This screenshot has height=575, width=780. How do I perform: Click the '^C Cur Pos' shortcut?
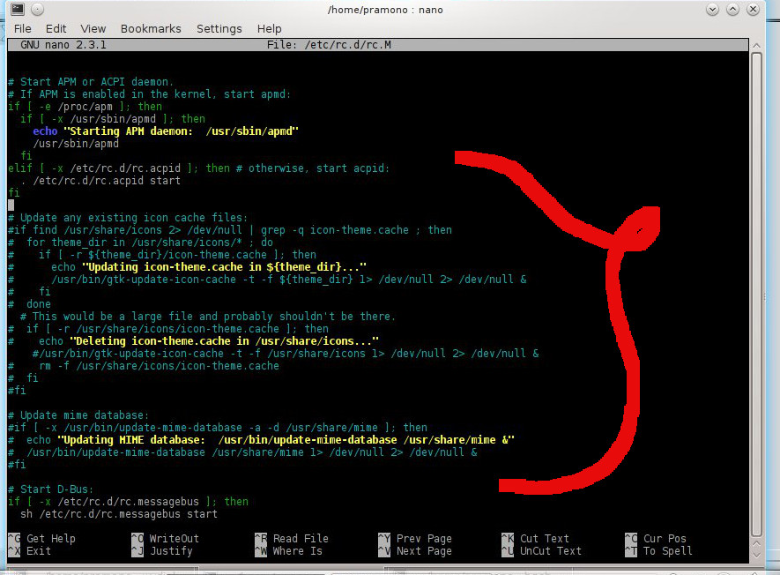coord(656,539)
